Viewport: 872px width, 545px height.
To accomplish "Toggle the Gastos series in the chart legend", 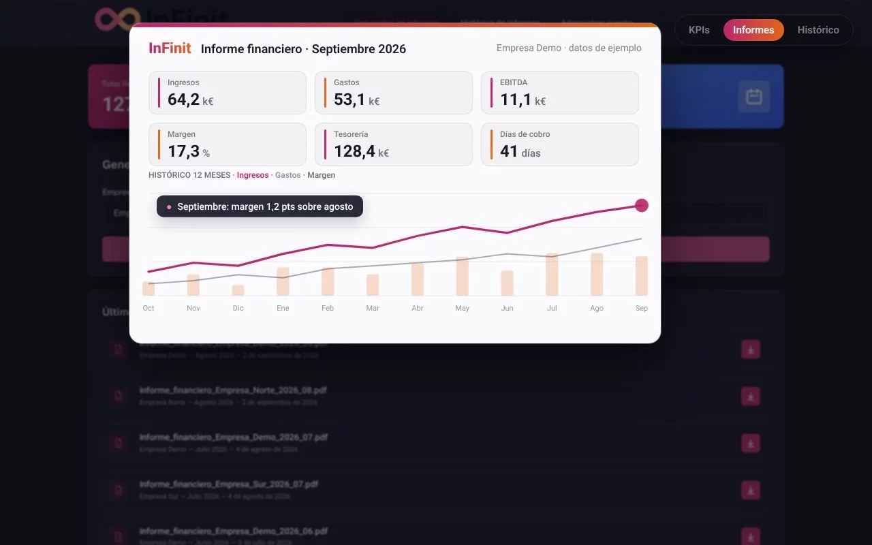I will [x=287, y=175].
